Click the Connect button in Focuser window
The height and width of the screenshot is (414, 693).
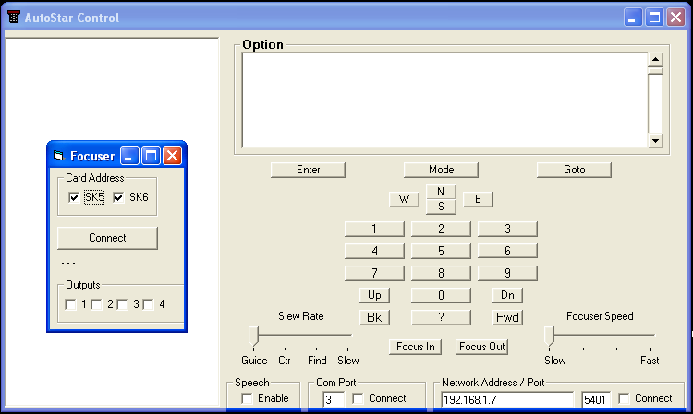click(x=107, y=238)
